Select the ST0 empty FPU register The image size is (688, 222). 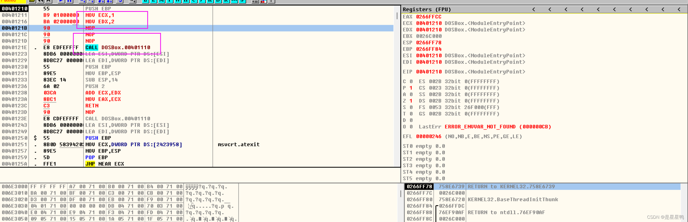424,146
